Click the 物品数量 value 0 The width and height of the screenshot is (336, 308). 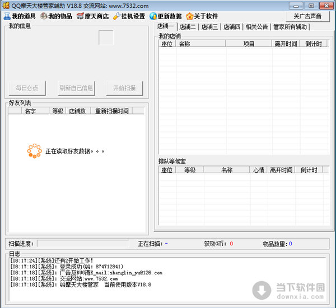coord(290,244)
